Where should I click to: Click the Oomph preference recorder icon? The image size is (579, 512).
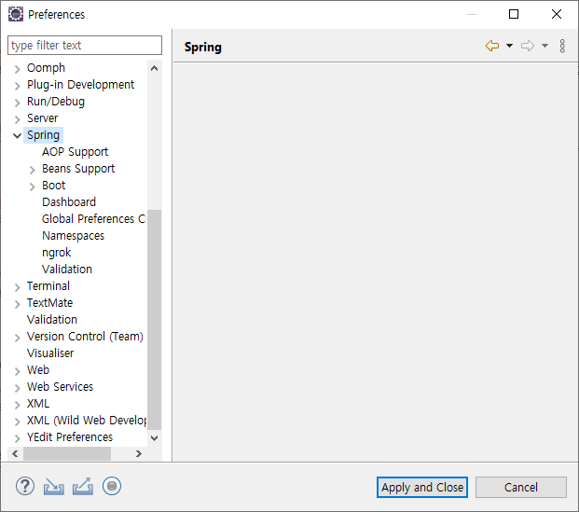pyautogui.click(x=112, y=486)
